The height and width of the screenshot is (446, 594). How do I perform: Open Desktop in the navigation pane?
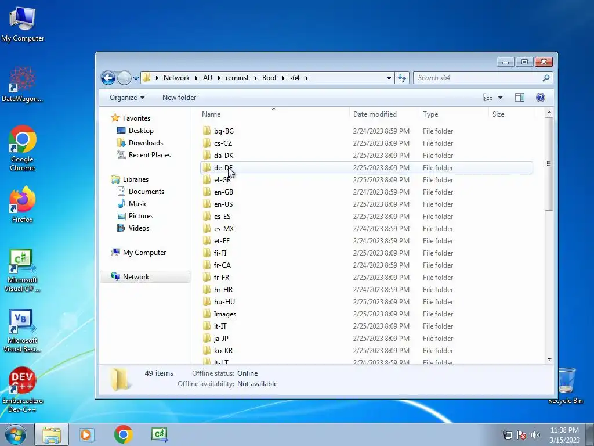(x=141, y=131)
